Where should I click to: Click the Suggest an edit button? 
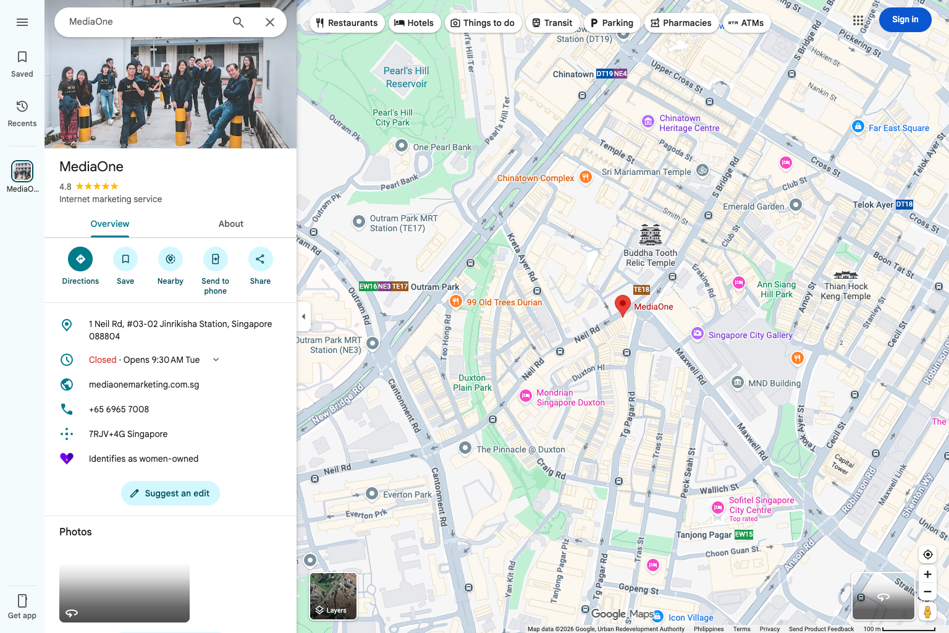pyautogui.click(x=171, y=493)
